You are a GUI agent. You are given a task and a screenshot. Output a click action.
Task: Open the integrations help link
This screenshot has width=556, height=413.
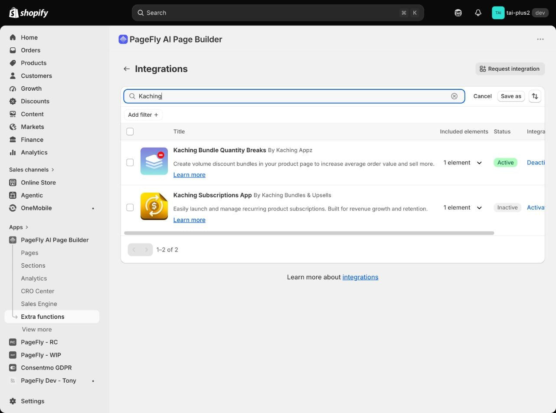pos(360,277)
